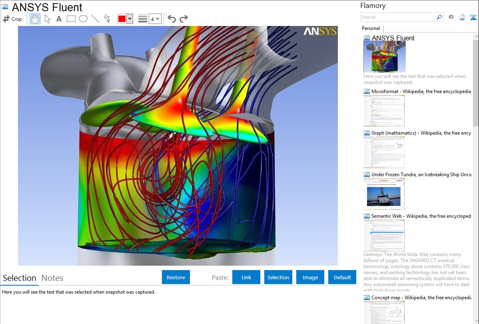This screenshot has height=324, width=479.
Task: Pick the ellipse shape tool
Action: pyautogui.click(x=83, y=19)
